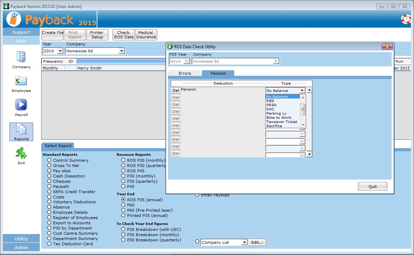Click the Exit running man icon
Viewport: 414px width, 255px height.
21,153
